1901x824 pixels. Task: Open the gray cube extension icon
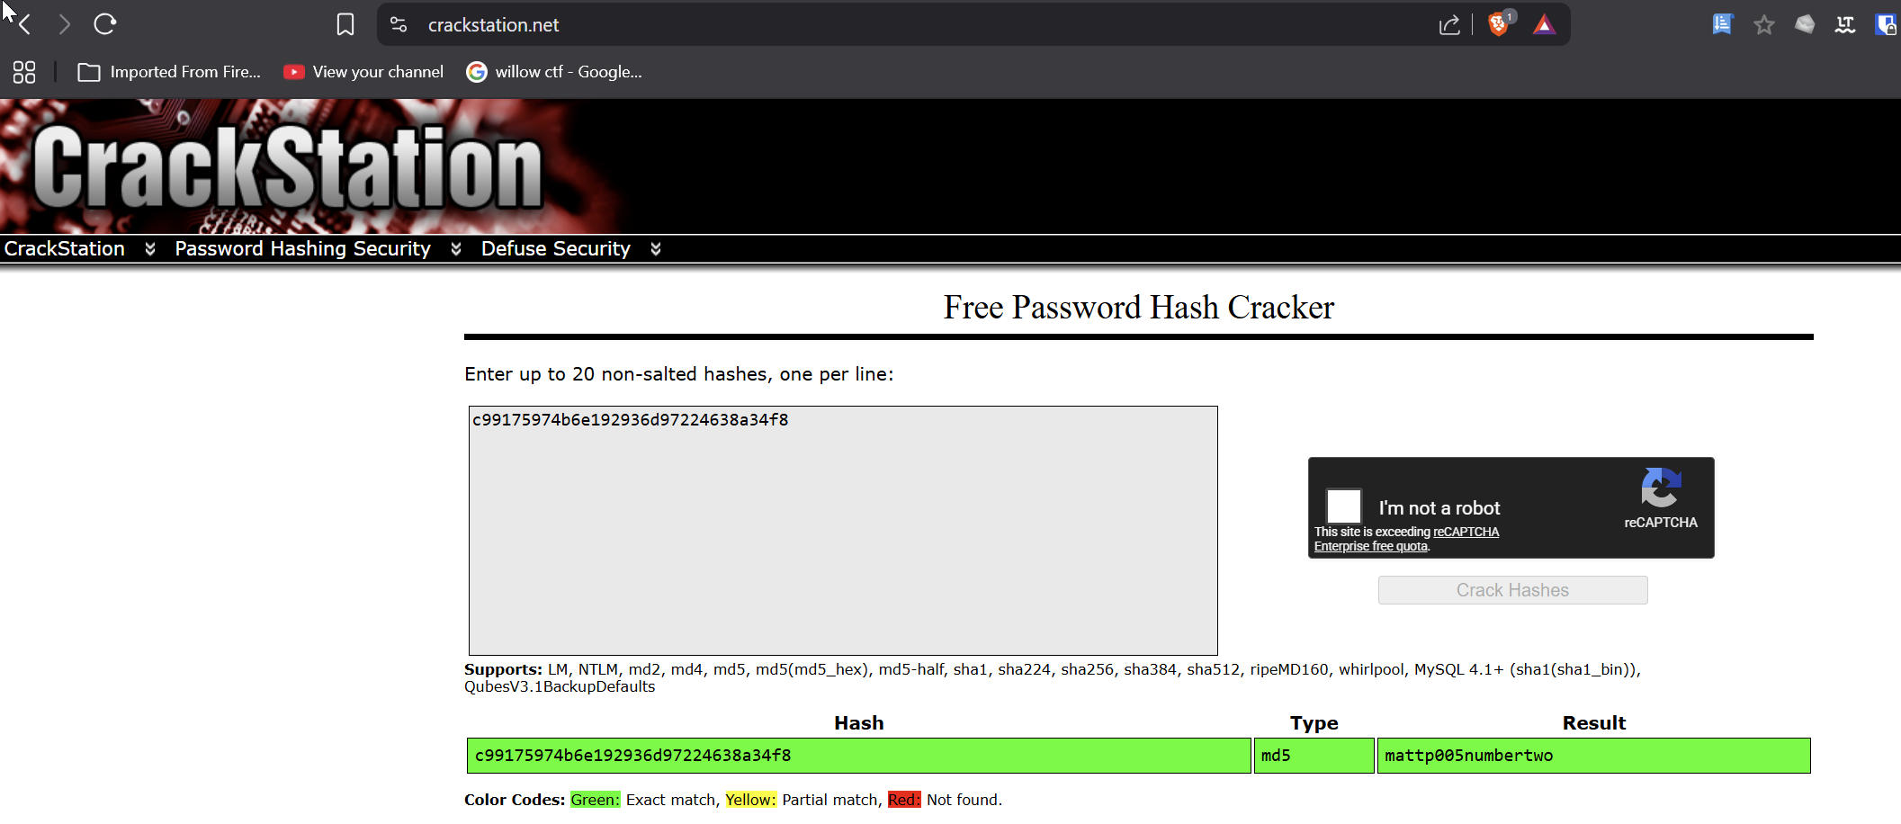1805,24
